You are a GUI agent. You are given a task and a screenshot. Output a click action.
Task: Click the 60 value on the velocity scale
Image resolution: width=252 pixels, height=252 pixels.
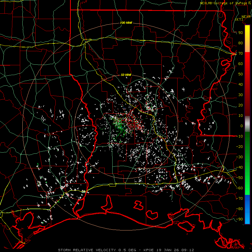tap(241, 64)
